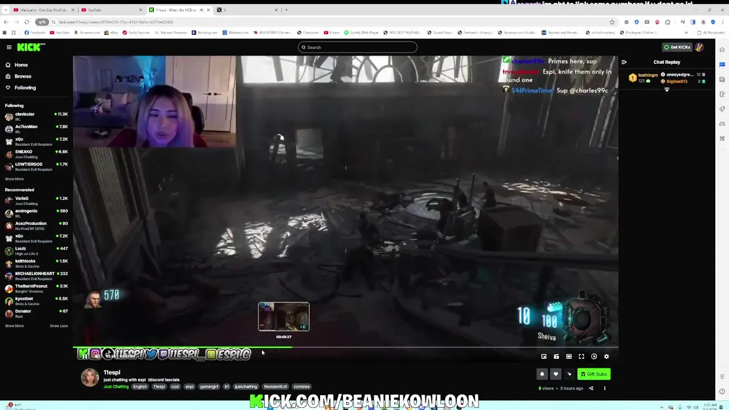Open VarisG recommended channel
The image size is (729, 410).
pos(36,201)
